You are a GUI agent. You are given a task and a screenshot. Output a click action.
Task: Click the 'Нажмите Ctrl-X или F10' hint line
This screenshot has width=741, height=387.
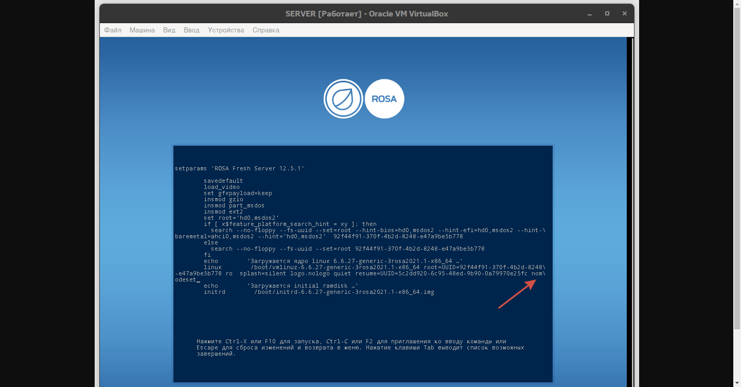click(x=351, y=341)
